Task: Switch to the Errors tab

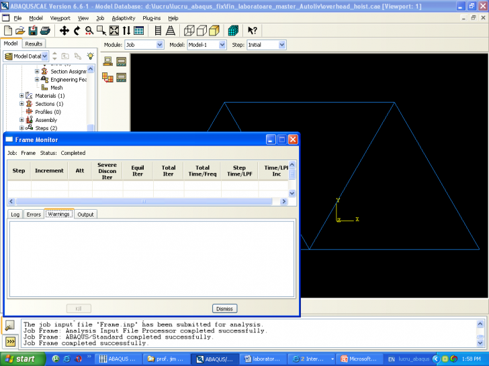Action: [x=34, y=215]
